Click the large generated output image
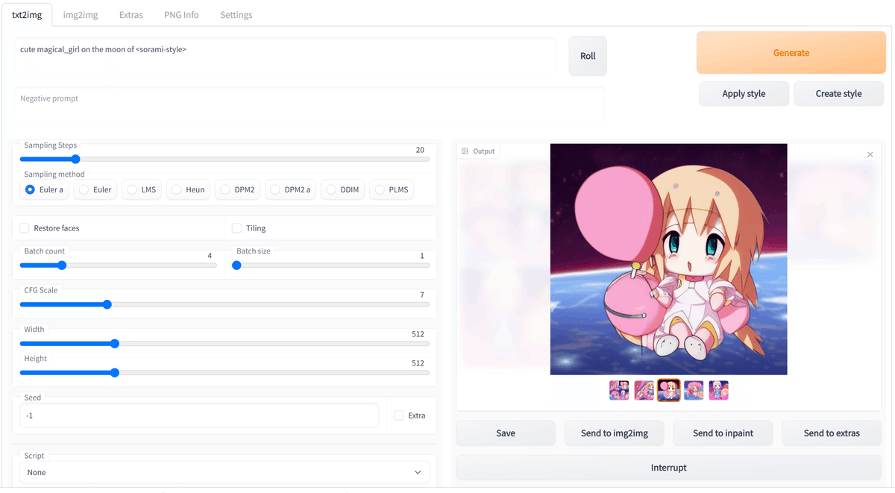 (x=668, y=259)
